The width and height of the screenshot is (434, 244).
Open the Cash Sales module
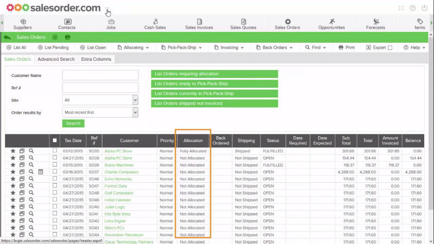(155, 22)
